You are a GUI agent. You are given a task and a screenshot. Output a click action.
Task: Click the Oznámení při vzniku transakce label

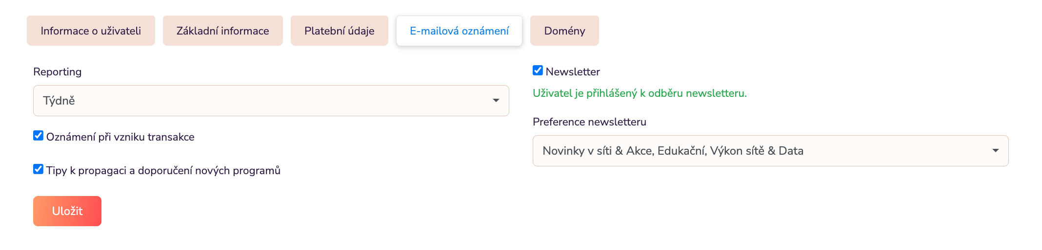coord(120,137)
